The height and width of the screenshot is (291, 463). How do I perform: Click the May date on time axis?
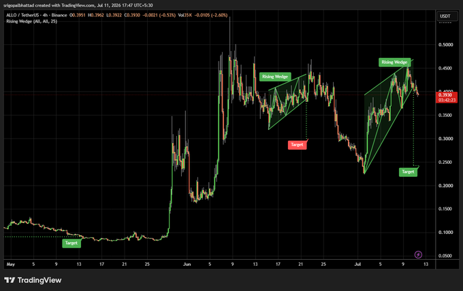click(x=11, y=264)
